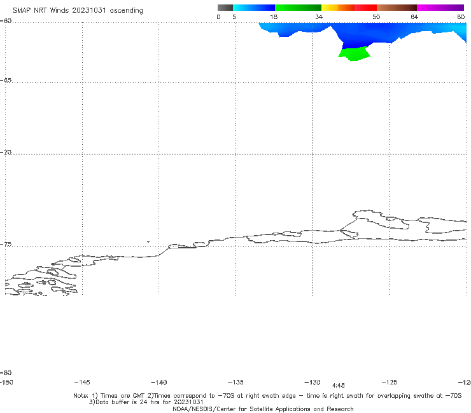Click the color bar label "18"
The width and height of the screenshot is (471, 413).
coord(274,17)
